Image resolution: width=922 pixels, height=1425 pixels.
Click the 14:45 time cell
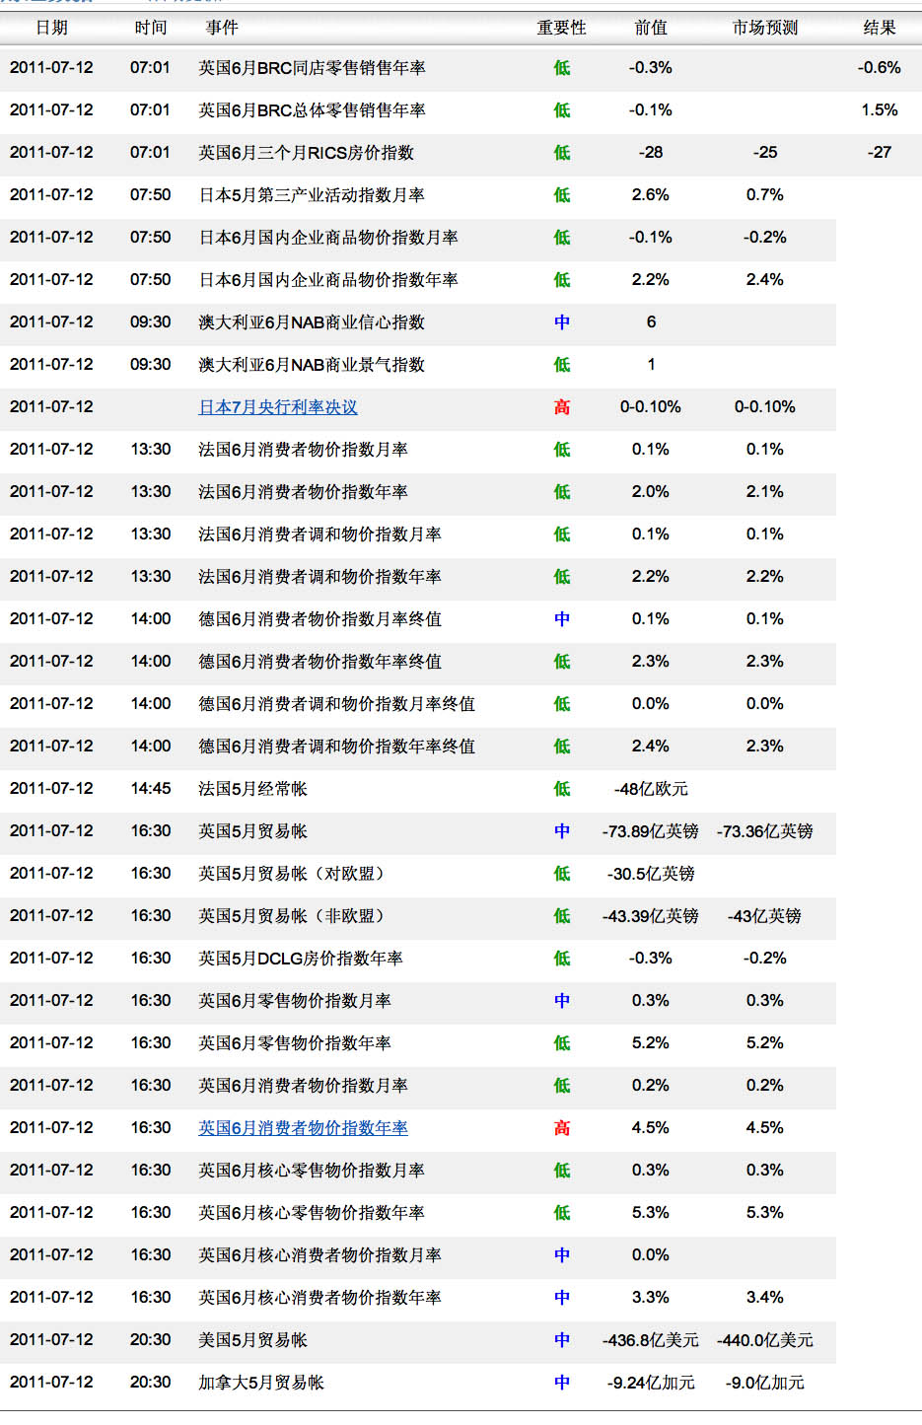point(151,789)
